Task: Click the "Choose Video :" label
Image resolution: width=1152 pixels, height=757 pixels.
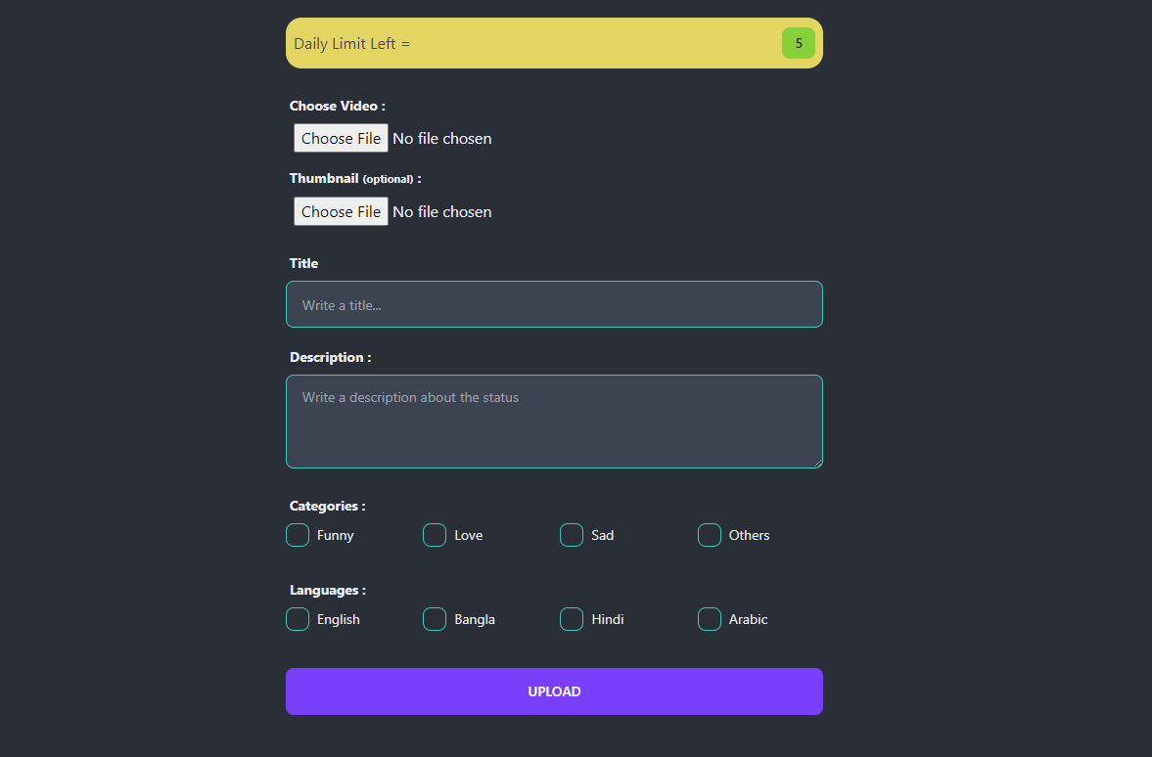Action: (x=337, y=106)
